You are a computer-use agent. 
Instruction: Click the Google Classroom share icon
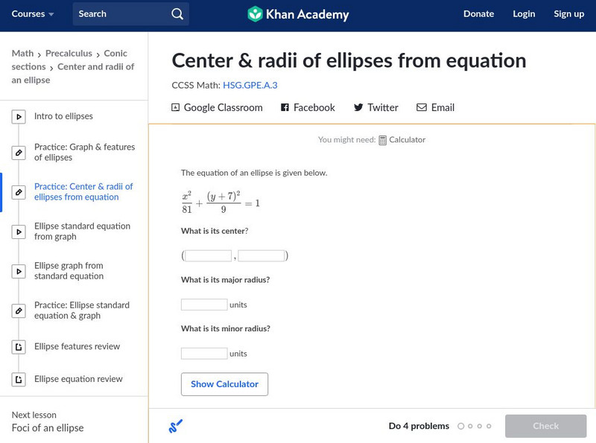pyautogui.click(x=176, y=107)
